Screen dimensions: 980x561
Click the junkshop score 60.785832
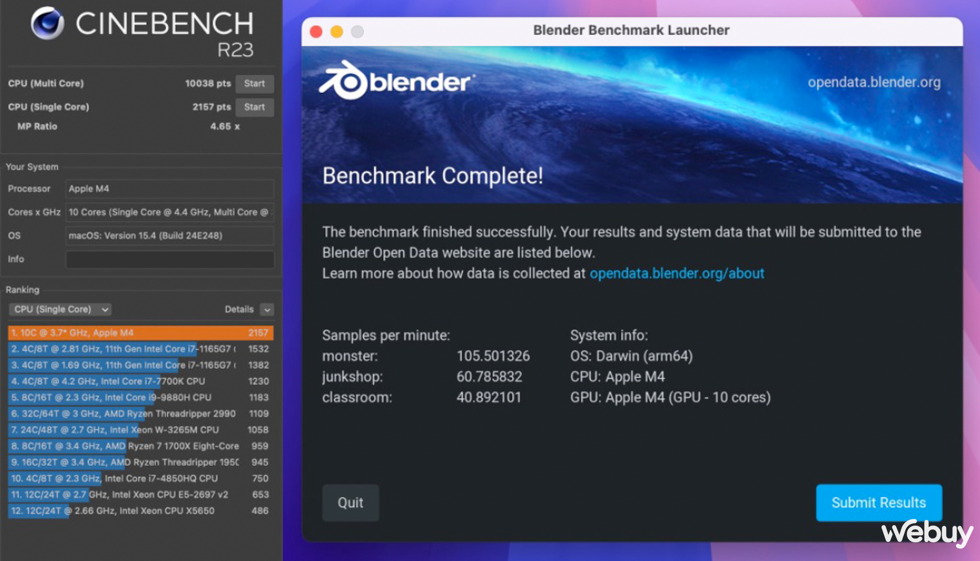[489, 377]
